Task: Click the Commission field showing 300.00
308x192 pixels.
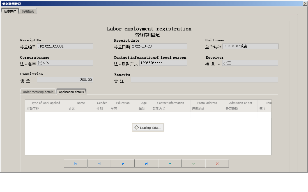Action: click(x=65, y=80)
